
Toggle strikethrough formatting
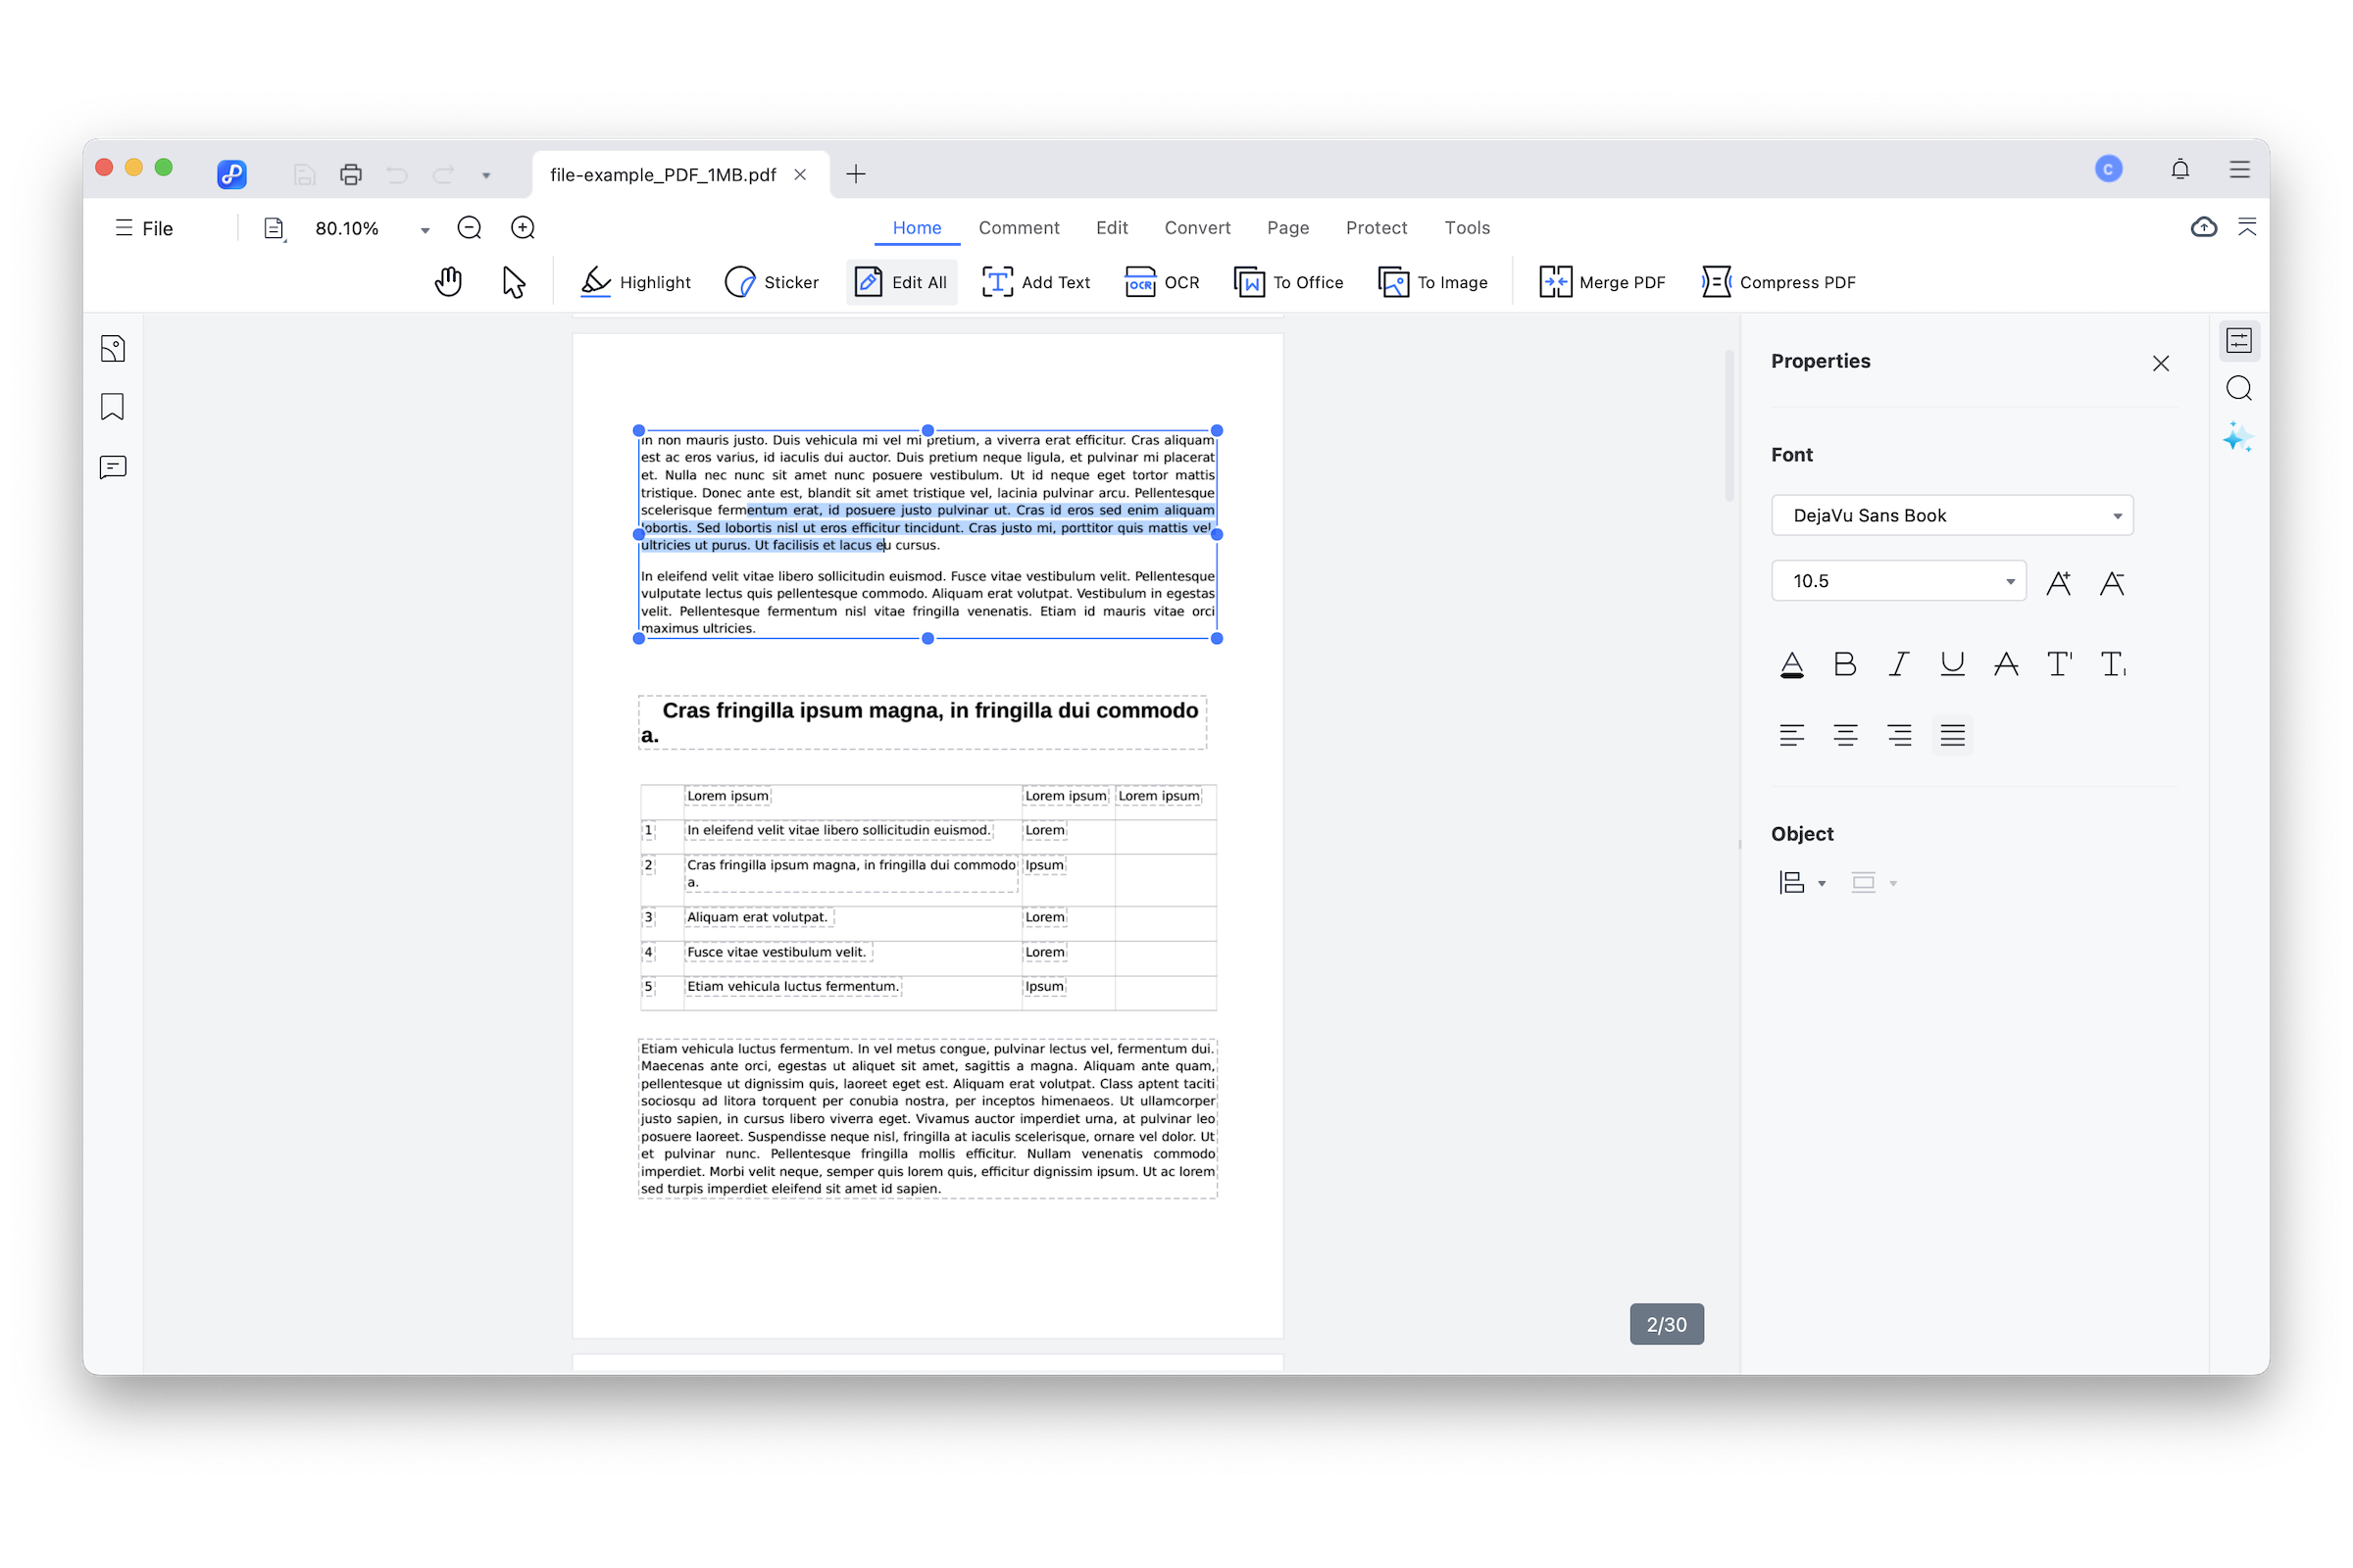coord(2006,664)
